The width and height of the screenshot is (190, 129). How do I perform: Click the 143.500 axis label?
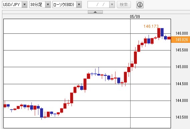click(182, 117)
